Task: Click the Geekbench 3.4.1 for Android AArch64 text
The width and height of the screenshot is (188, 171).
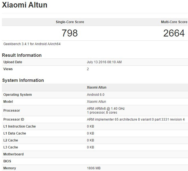Action: 32,44
